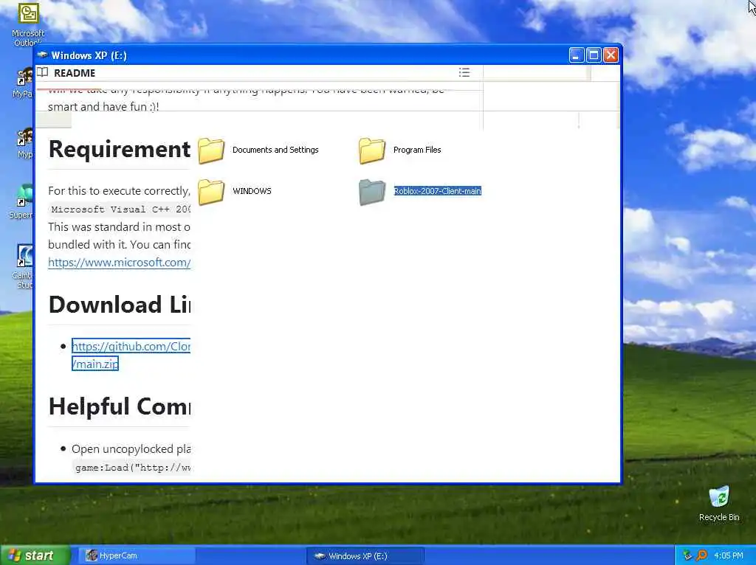Image resolution: width=756 pixels, height=565 pixels.
Task: Open the github.com download link
Action: pos(131,347)
